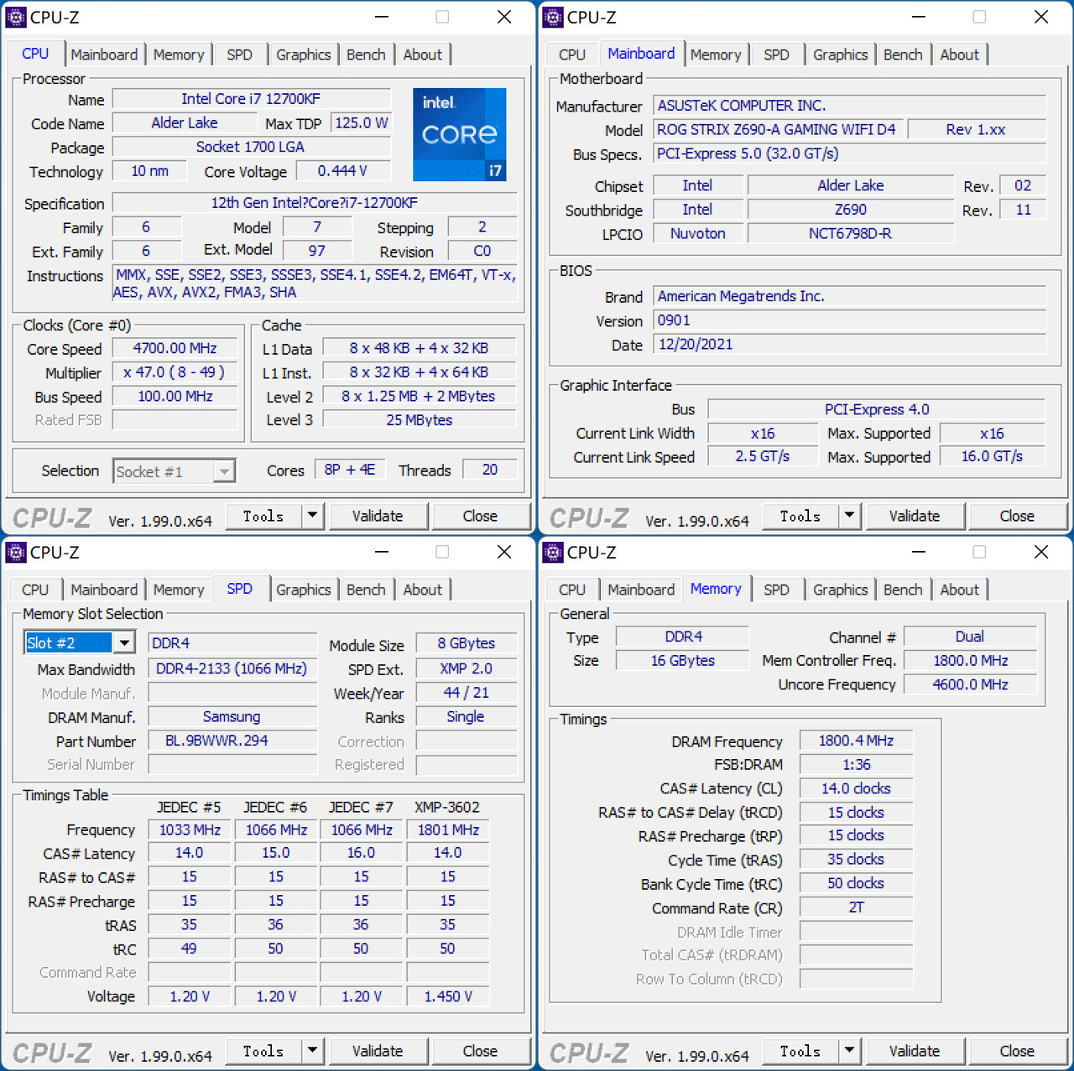Switch to Bench tab in the SPD slot window
The width and height of the screenshot is (1074, 1071).
tap(366, 590)
